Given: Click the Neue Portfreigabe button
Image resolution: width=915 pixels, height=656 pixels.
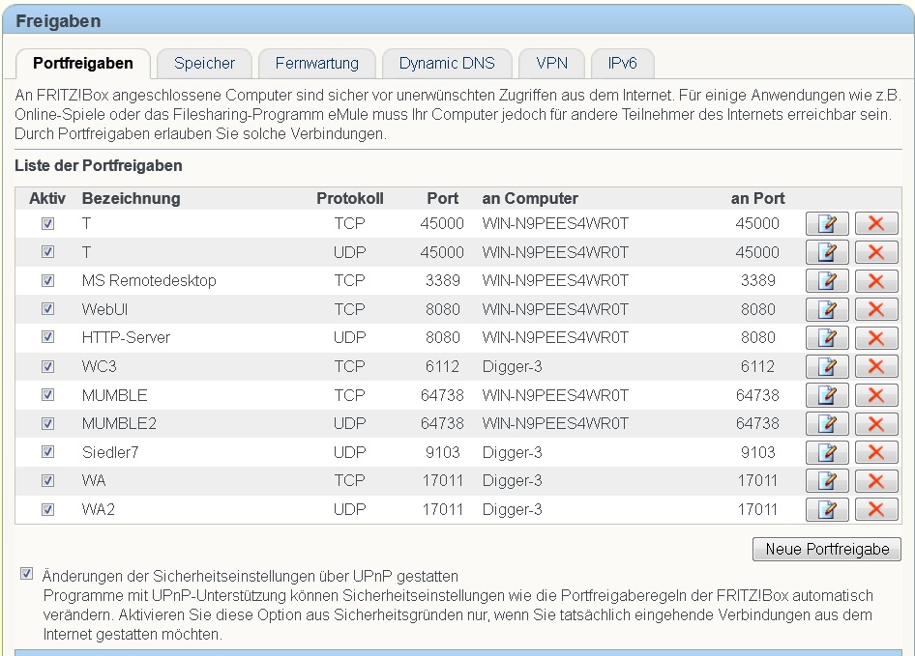Looking at the screenshot, I should tap(827, 550).
